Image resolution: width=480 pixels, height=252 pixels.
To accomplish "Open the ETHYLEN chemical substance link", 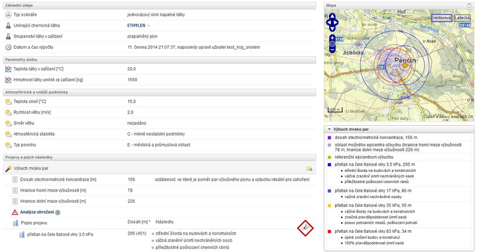I will tap(136, 25).
